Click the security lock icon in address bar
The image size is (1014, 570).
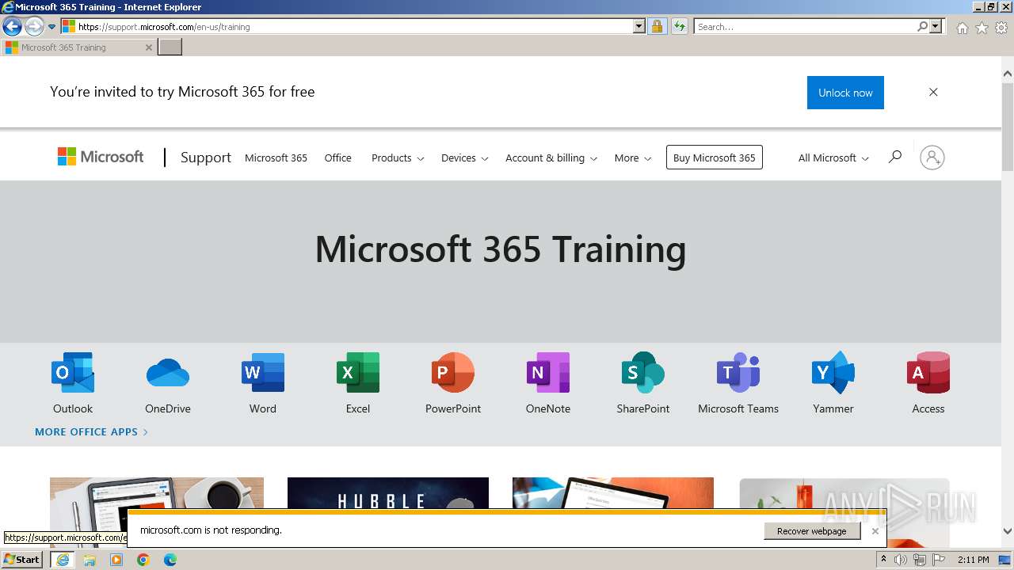tap(657, 26)
